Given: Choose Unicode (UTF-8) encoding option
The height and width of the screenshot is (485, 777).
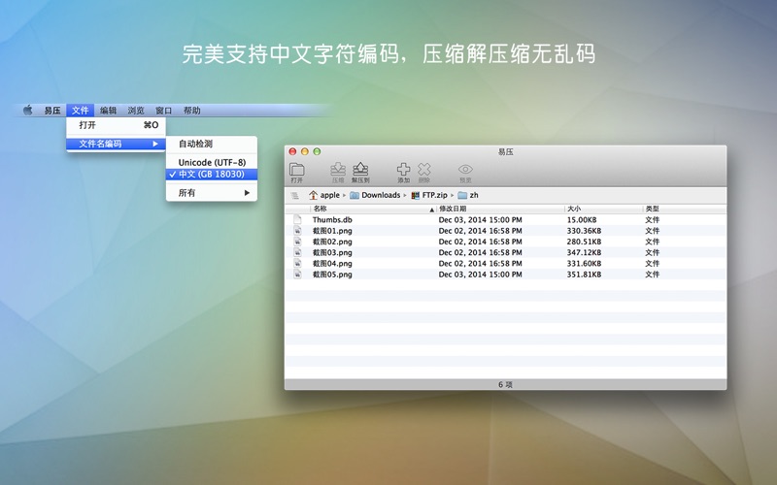Looking at the screenshot, I should 212,162.
